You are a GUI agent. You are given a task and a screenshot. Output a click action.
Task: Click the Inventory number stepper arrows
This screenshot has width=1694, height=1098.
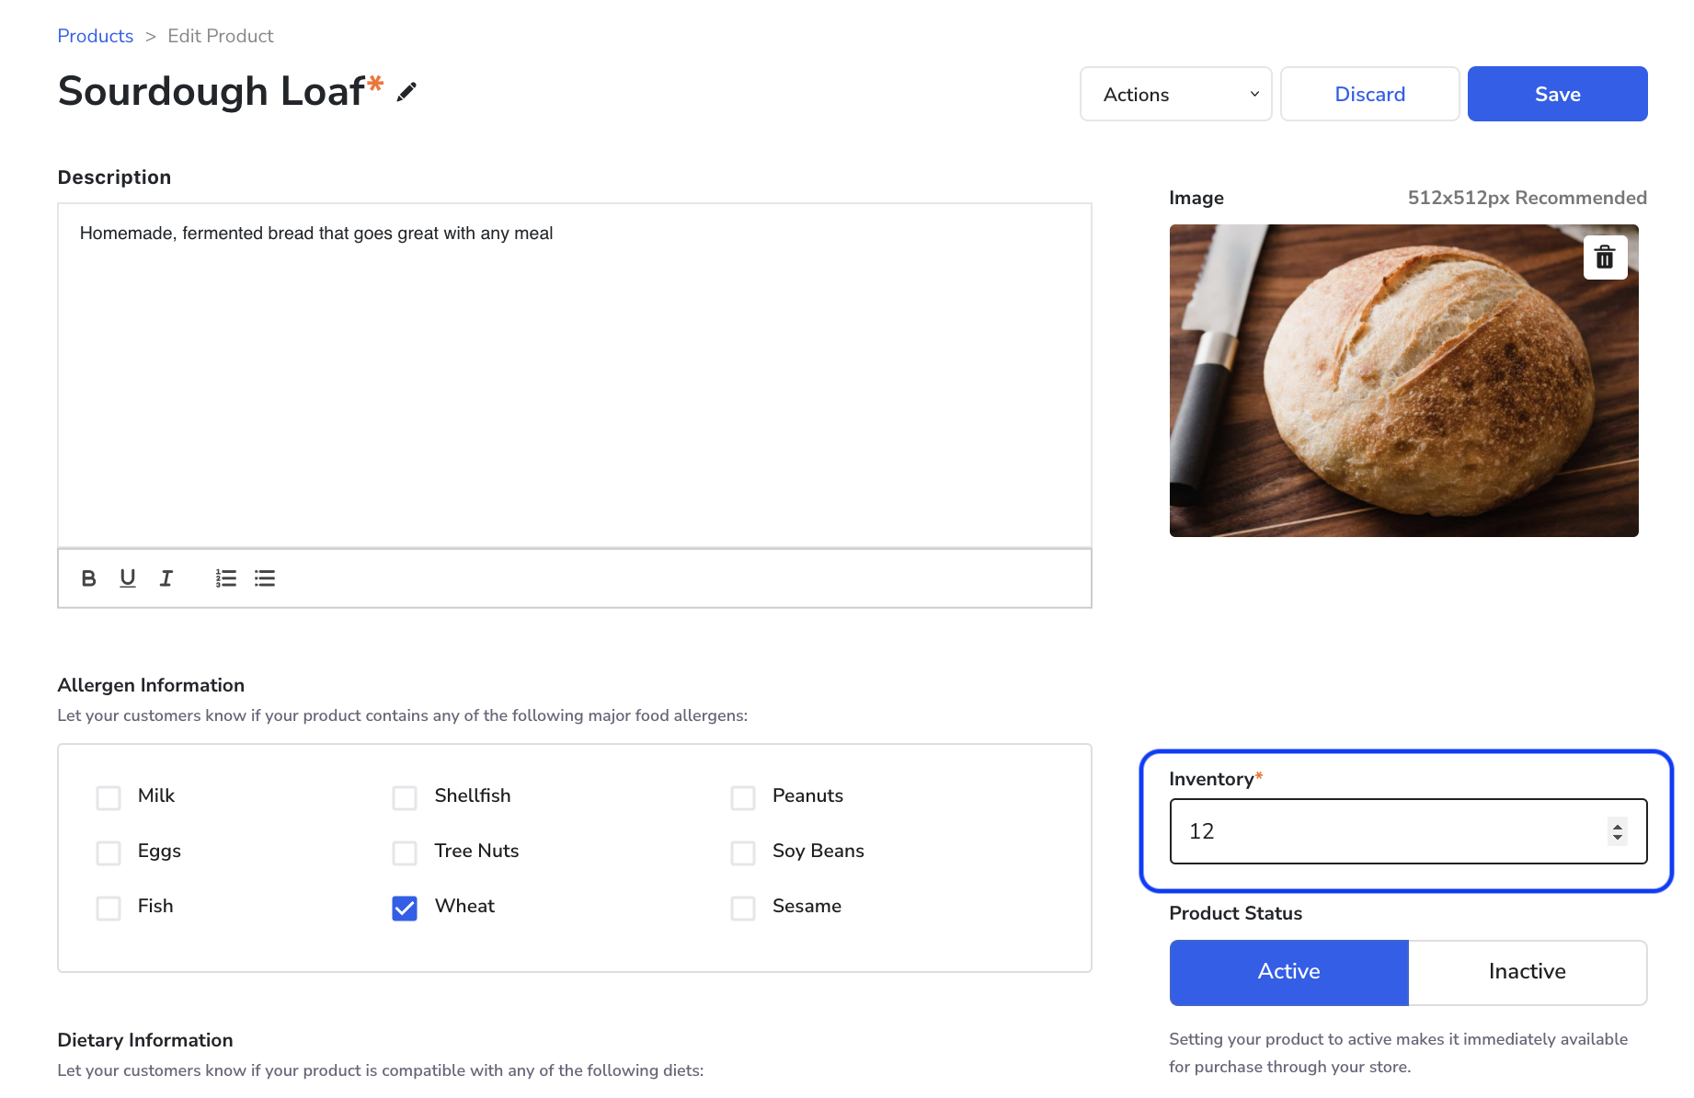(x=1618, y=831)
